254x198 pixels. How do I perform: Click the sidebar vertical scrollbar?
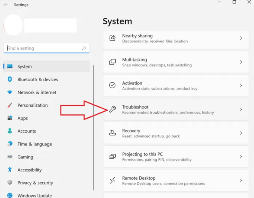(93, 128)
